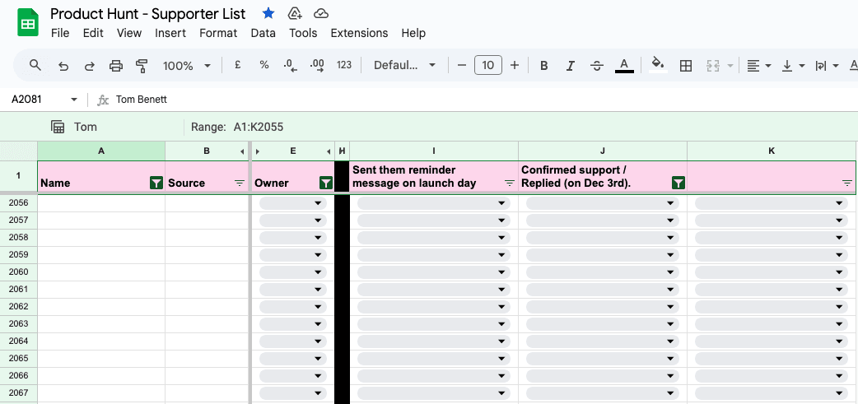The width and height of the screenshot is (858, 404).
Task: Redo the last action
Action: click(x=89, y=66)
